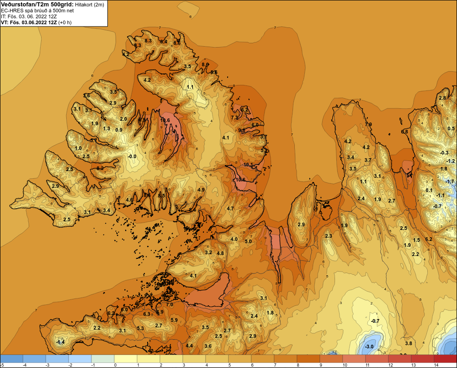Click the '2.0' temperature value
Screen dimensions: 457x368
123,119
